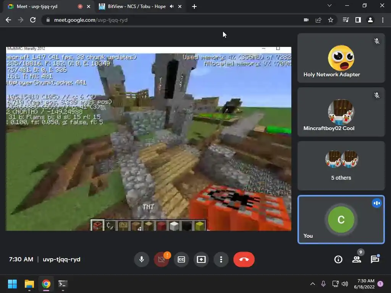Click the Present now screen share button
This screenshot has width=391, height=293.
pos(201,259)
